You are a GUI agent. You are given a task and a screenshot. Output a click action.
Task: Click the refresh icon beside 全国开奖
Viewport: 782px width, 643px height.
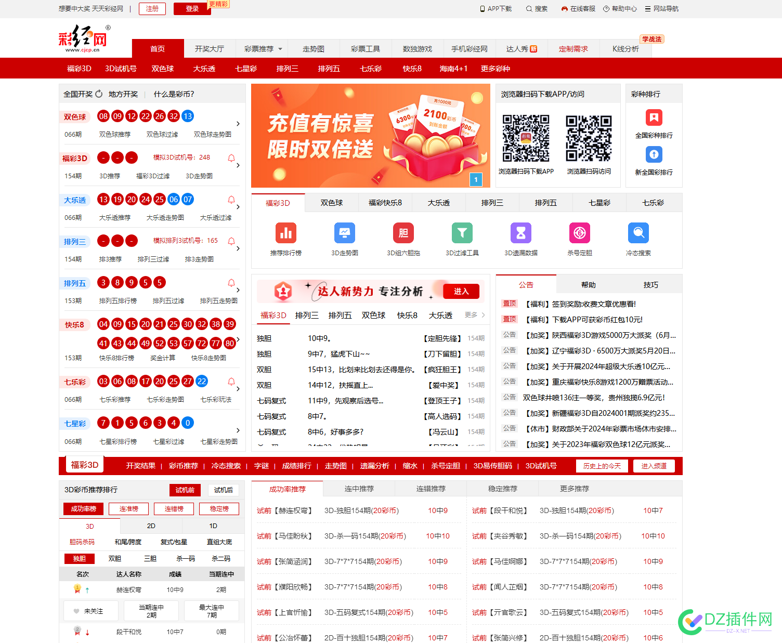99,94
